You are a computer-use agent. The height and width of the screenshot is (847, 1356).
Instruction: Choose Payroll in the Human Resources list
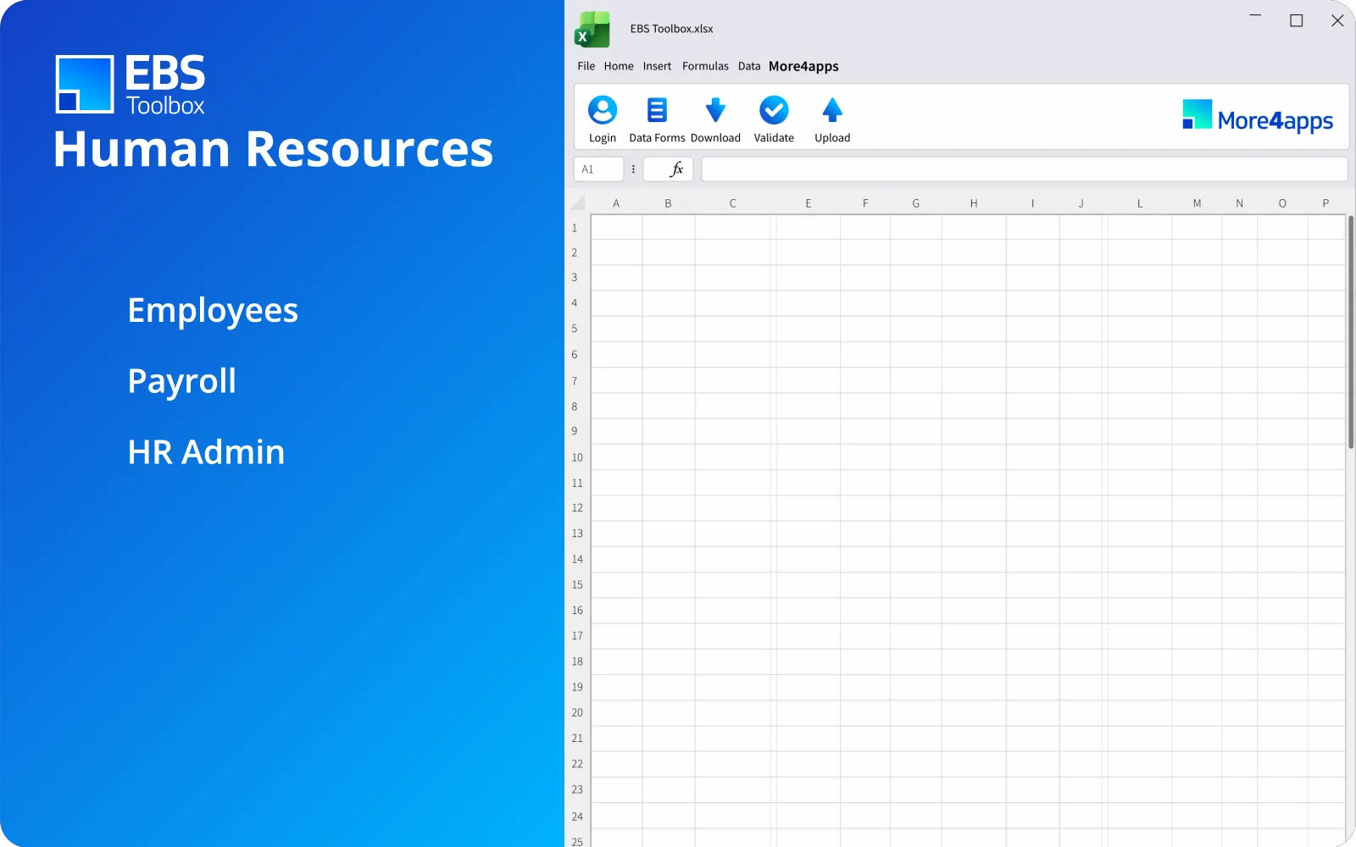(182, 382)
